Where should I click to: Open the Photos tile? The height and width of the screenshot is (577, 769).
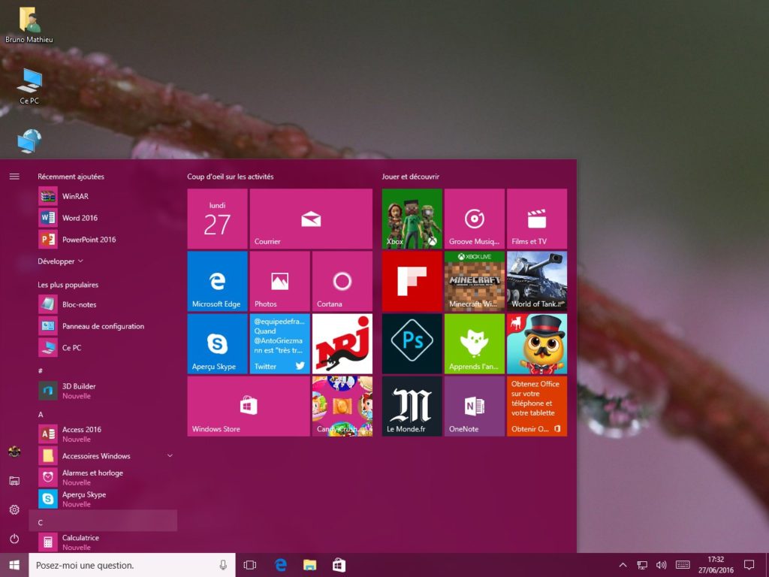point(279,280)
